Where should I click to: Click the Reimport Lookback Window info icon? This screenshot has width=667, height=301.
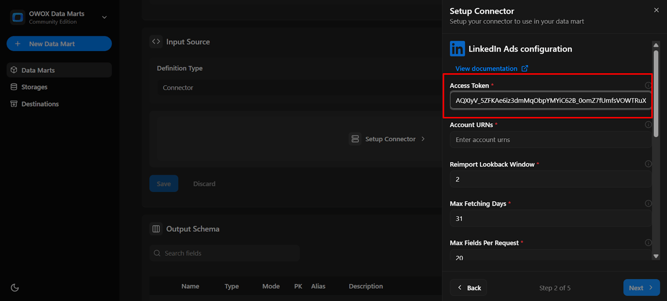(x=648, y=164)
